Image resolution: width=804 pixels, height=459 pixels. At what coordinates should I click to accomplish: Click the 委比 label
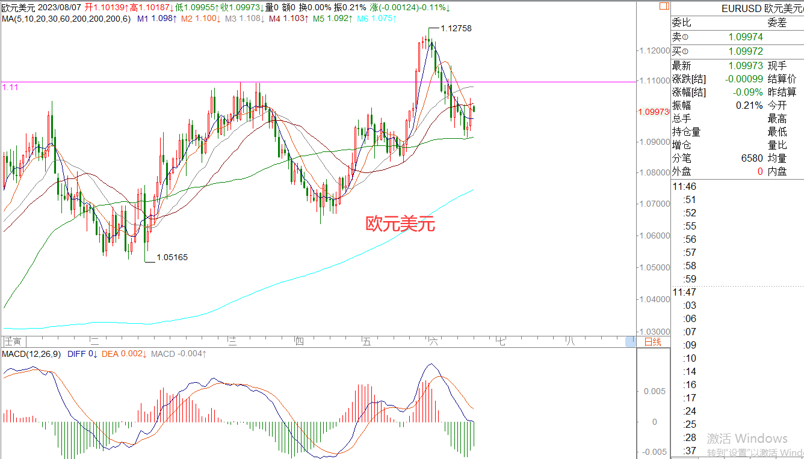click(x=682, y=23)
